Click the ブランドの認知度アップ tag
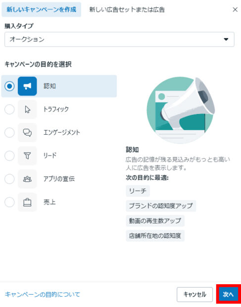The height and width of the screenshot is (307, 241). tap(161, 206)
